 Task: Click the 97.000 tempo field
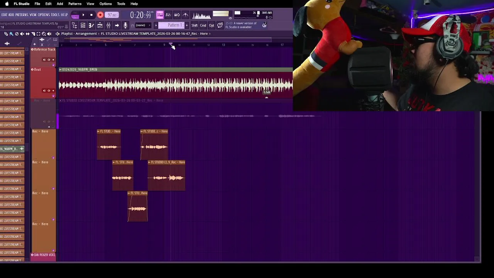click(112, 15)
